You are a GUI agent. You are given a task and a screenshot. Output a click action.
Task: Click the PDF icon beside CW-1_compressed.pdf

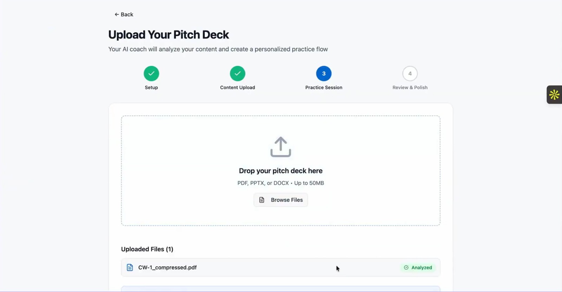(130, 267)
